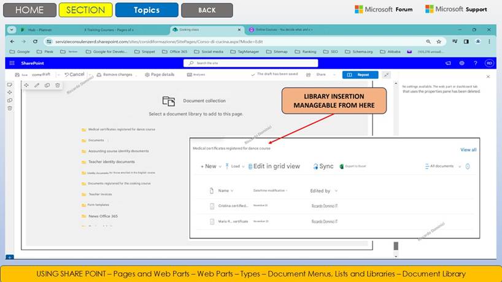
Task: Click the zoom magnifier icon in address bar
Action: [x=428, y=42]
